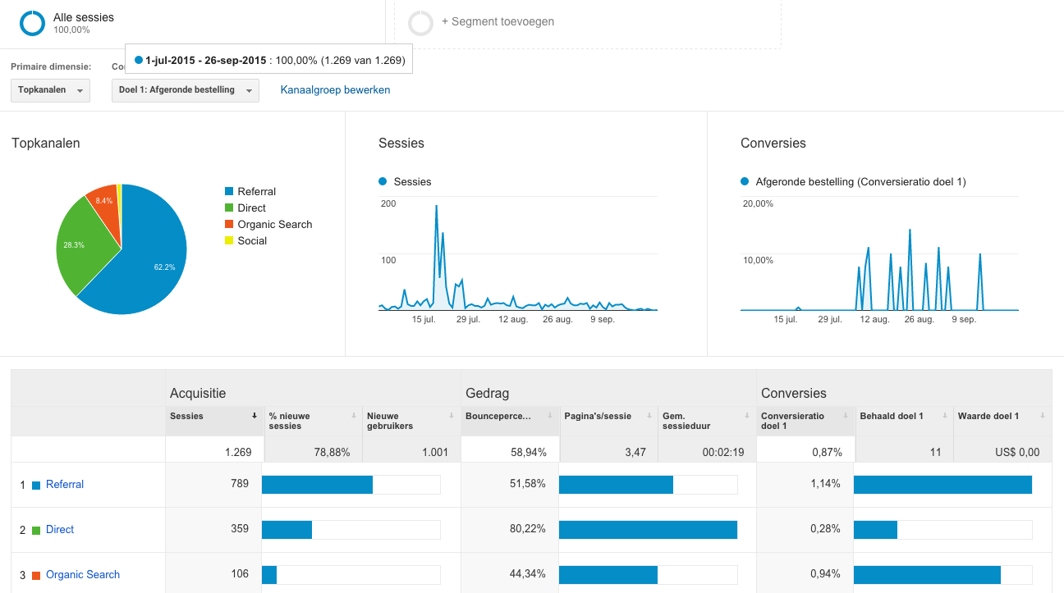Click the 00:02:19 session duration value
Viewport: 1064px width, 593px height.
point(722,452)
